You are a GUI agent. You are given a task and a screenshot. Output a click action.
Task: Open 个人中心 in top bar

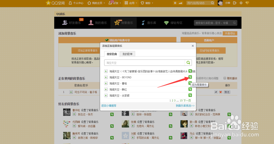point(76,3)
